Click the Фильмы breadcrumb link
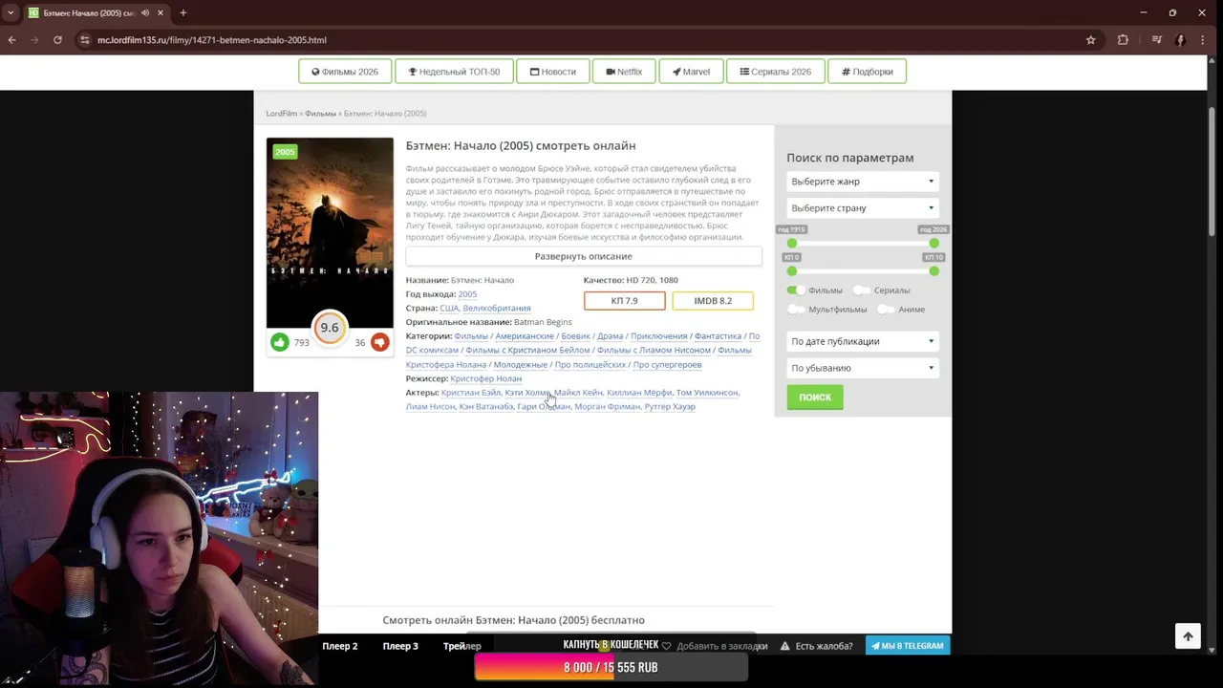The width and height of the screenshot is (1223, 688). [x=320, y=114]
